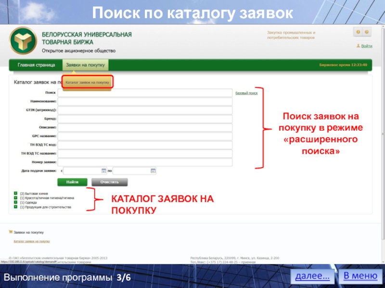Expand the Красота/личная гигиена category
Image resolution: width=385 pixels, height=288 pixels.
pyautogui.click(x=15, y=198)
